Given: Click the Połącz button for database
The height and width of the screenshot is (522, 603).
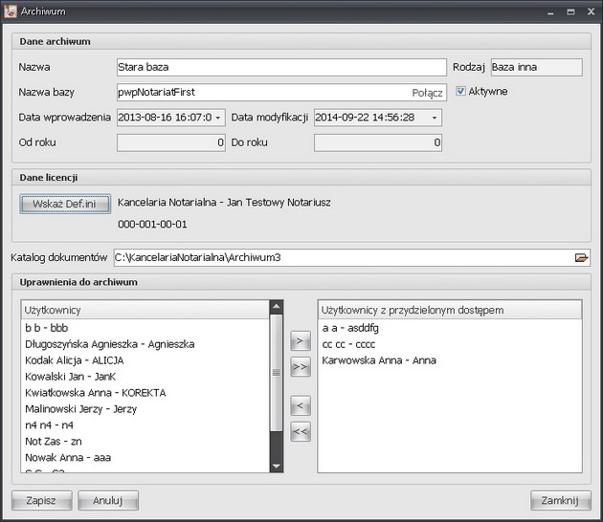Looking at the screenshot, I should pyautogui.click(x=427, y=93).
